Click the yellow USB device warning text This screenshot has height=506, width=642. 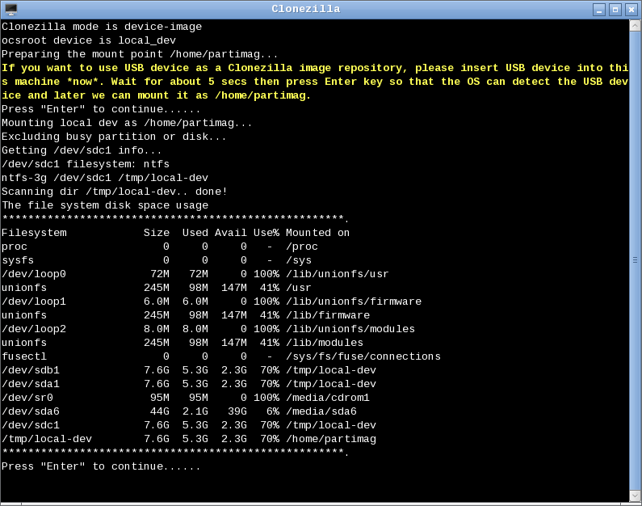click(315, 82)
